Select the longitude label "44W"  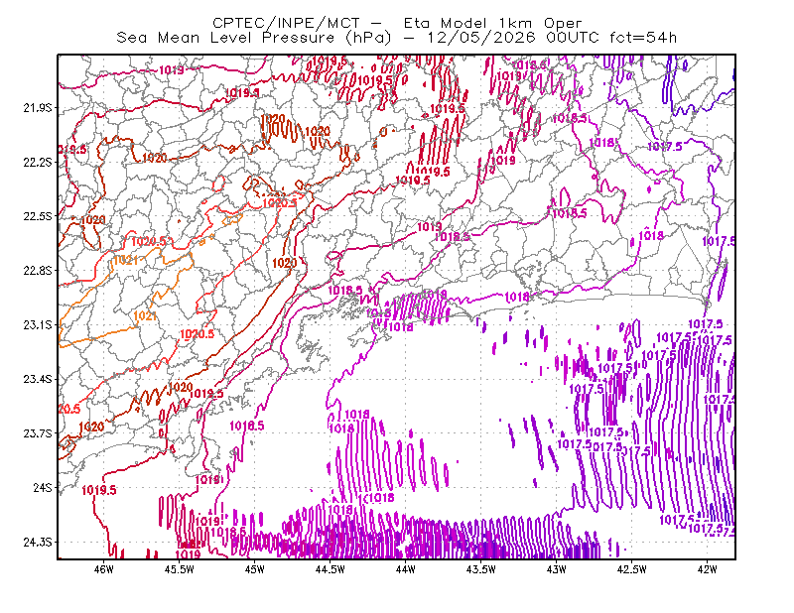pyautogui.click(x=406, y=569)
